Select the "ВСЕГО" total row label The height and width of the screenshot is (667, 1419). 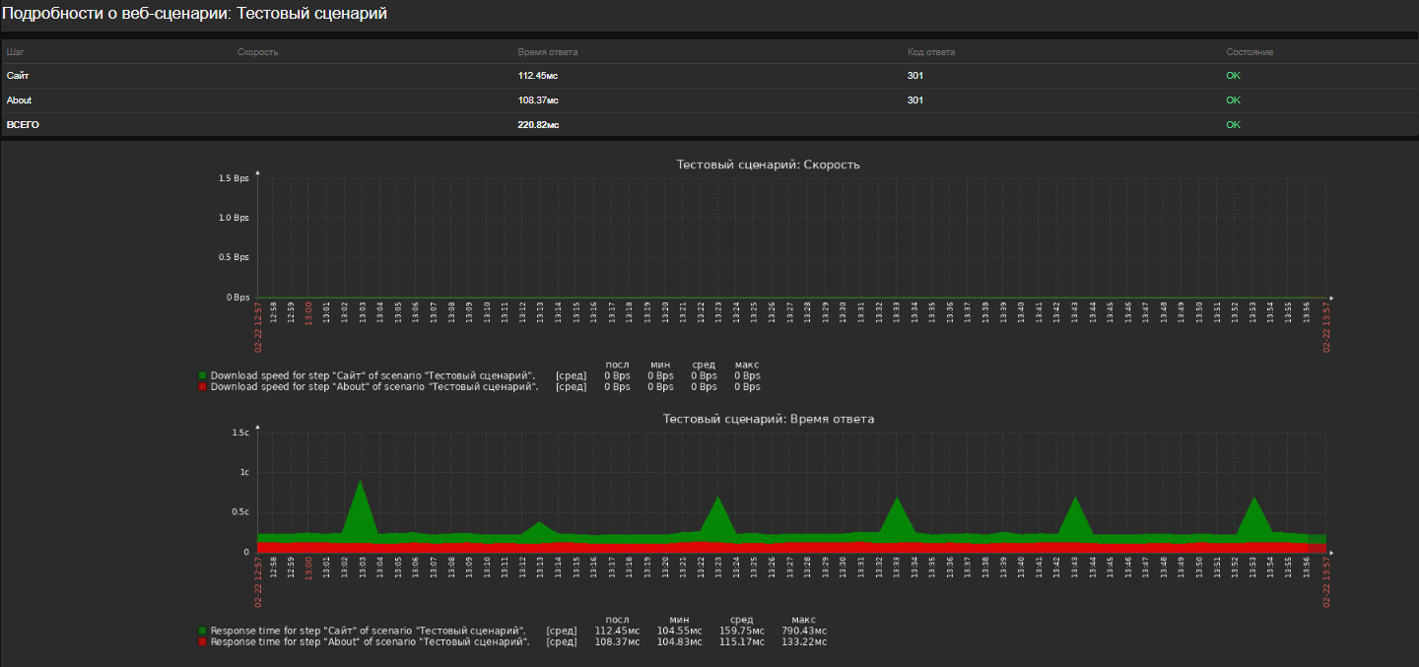click(23, 125)
